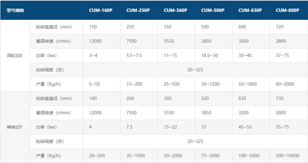Image resolution: width=308 pixels, height=163 pixels.
Task: Click the CUM-360P header cell
Action: [175, 10]
